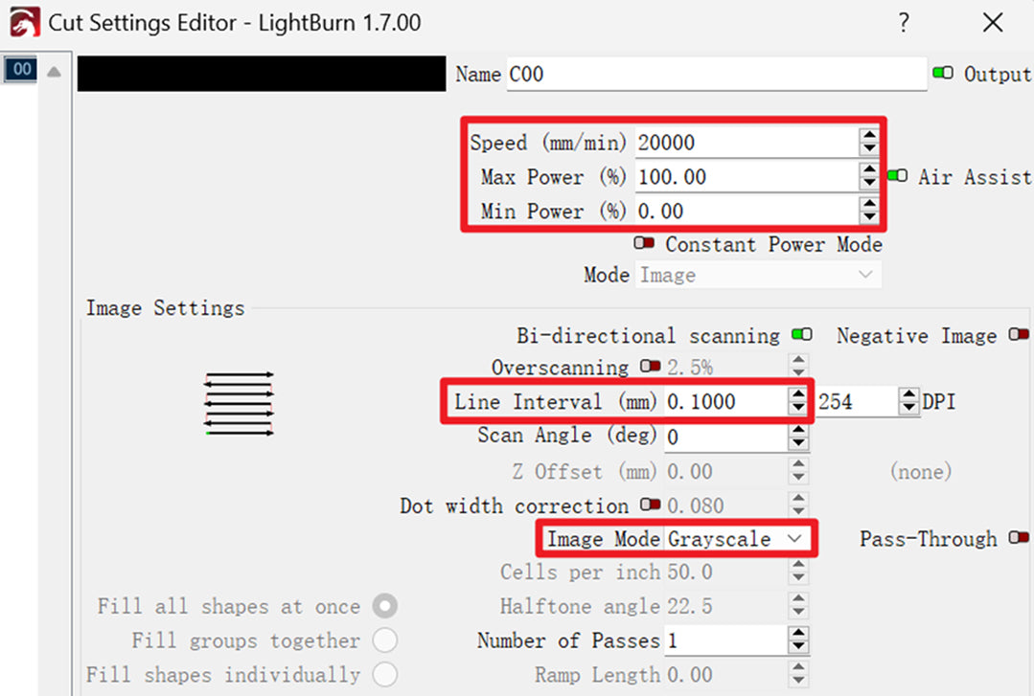Toggle the Air Assist switch

897,176
